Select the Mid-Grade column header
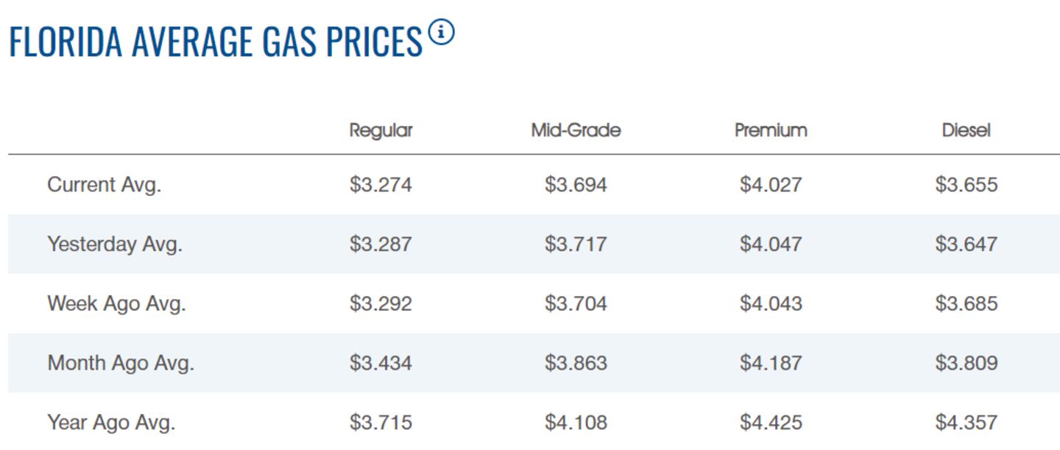1060x450 pixels. pos(576,130)
